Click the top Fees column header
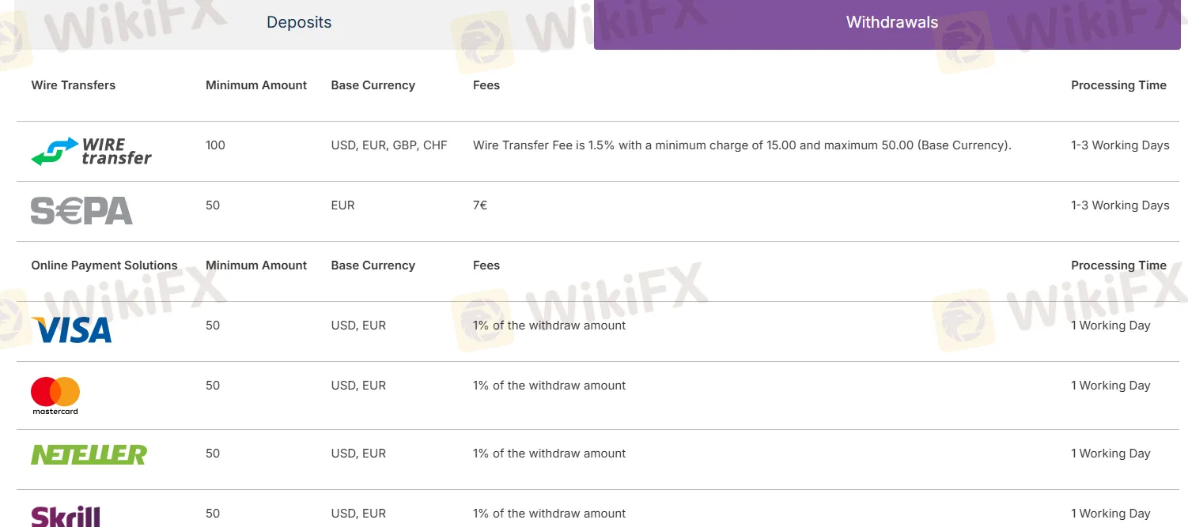This screenshot has height=527, width=1188. point(486,85)
